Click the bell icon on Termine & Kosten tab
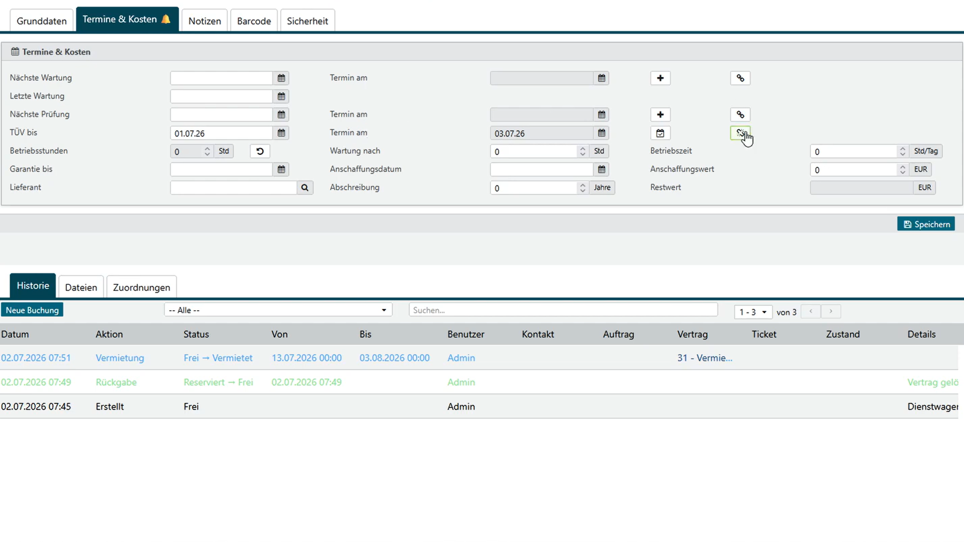The height and width of the screenshot is (542, 964). click(x=166, y=19)
